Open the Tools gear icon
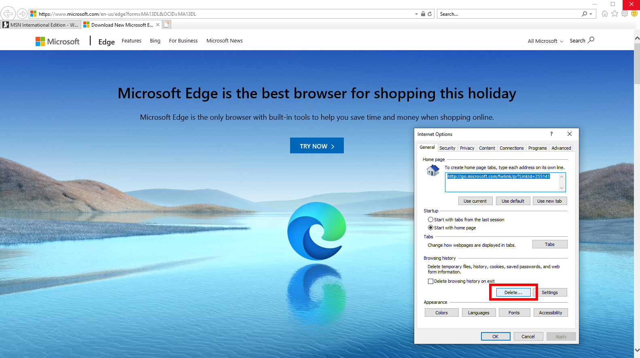 (625, 14)
